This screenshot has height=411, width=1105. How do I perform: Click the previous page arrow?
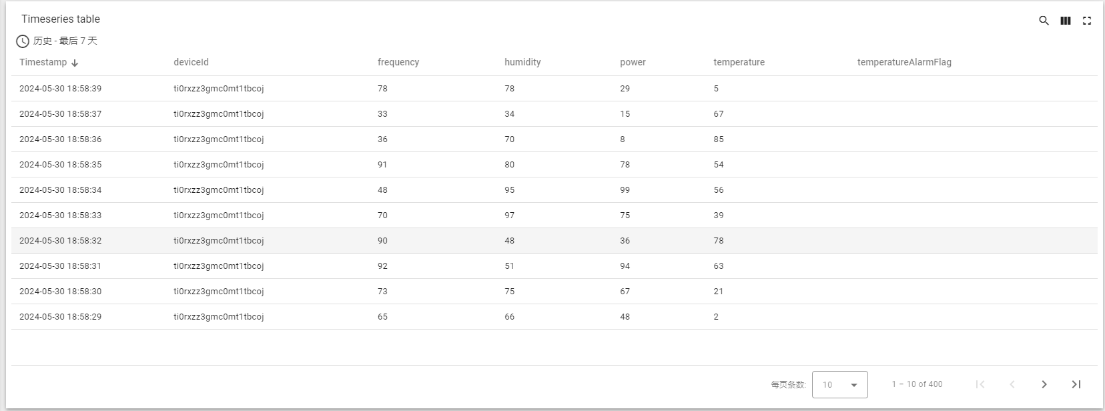(1012, 384)
